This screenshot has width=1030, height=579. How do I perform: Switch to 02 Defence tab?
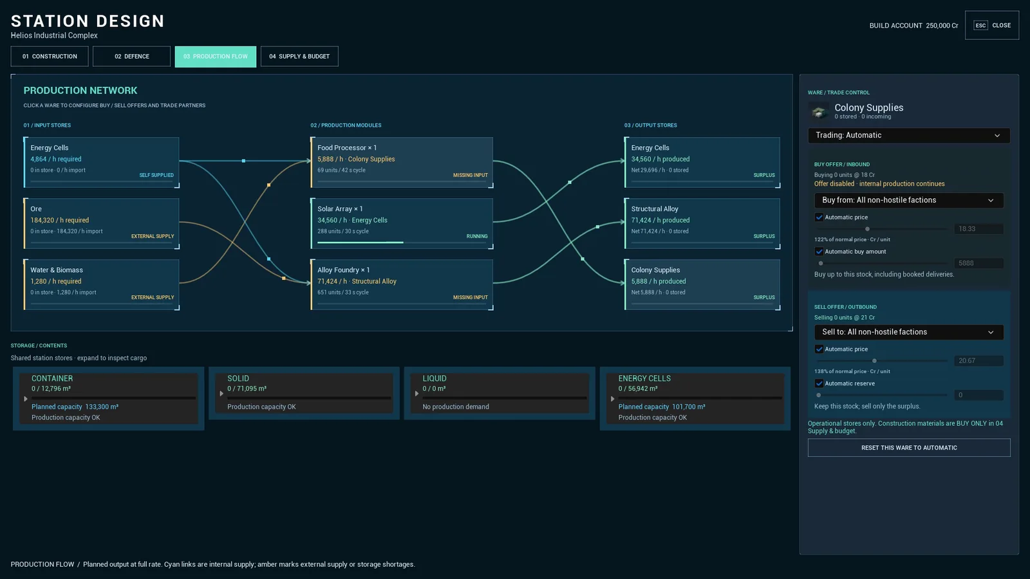click(131, 57)
